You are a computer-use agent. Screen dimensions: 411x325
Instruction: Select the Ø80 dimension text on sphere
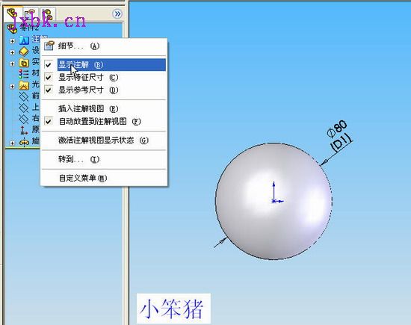point(337,129)
